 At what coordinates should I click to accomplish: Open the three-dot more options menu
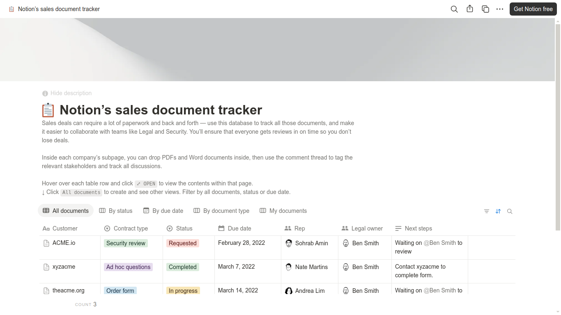[500, 9]
